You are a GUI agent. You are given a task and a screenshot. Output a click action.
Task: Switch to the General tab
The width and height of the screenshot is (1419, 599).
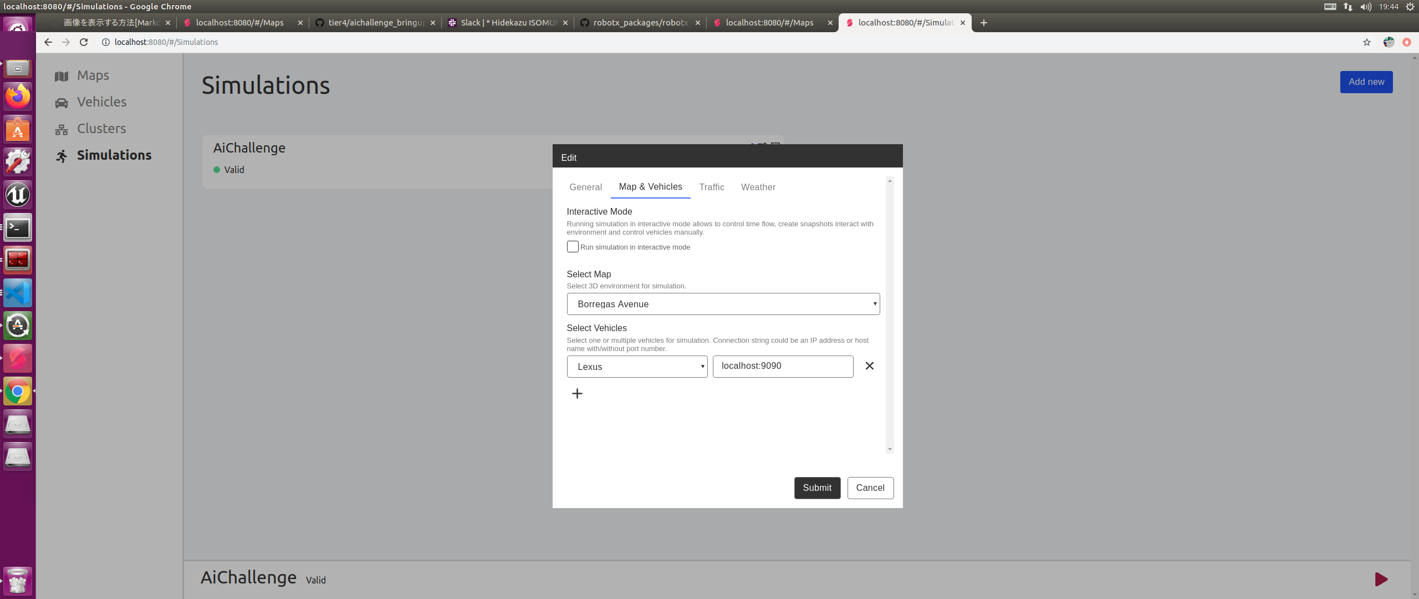coord(585,187)
